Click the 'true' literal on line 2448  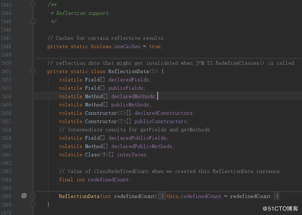click(155, 47)
